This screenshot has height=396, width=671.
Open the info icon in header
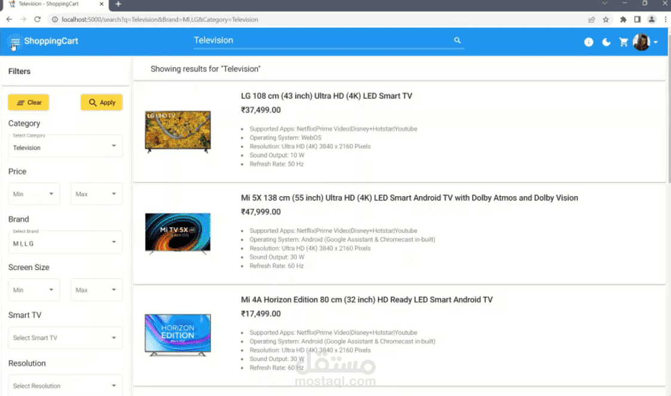click(589, 42)
